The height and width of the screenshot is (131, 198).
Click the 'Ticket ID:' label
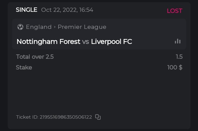[x=27, y=117]
